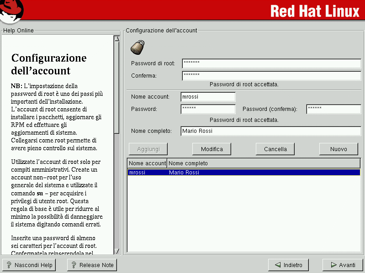Image resolution: width=365 pixels, height=273 pixels.
Task: Click the Nome account text field
Action: point(208,97)
